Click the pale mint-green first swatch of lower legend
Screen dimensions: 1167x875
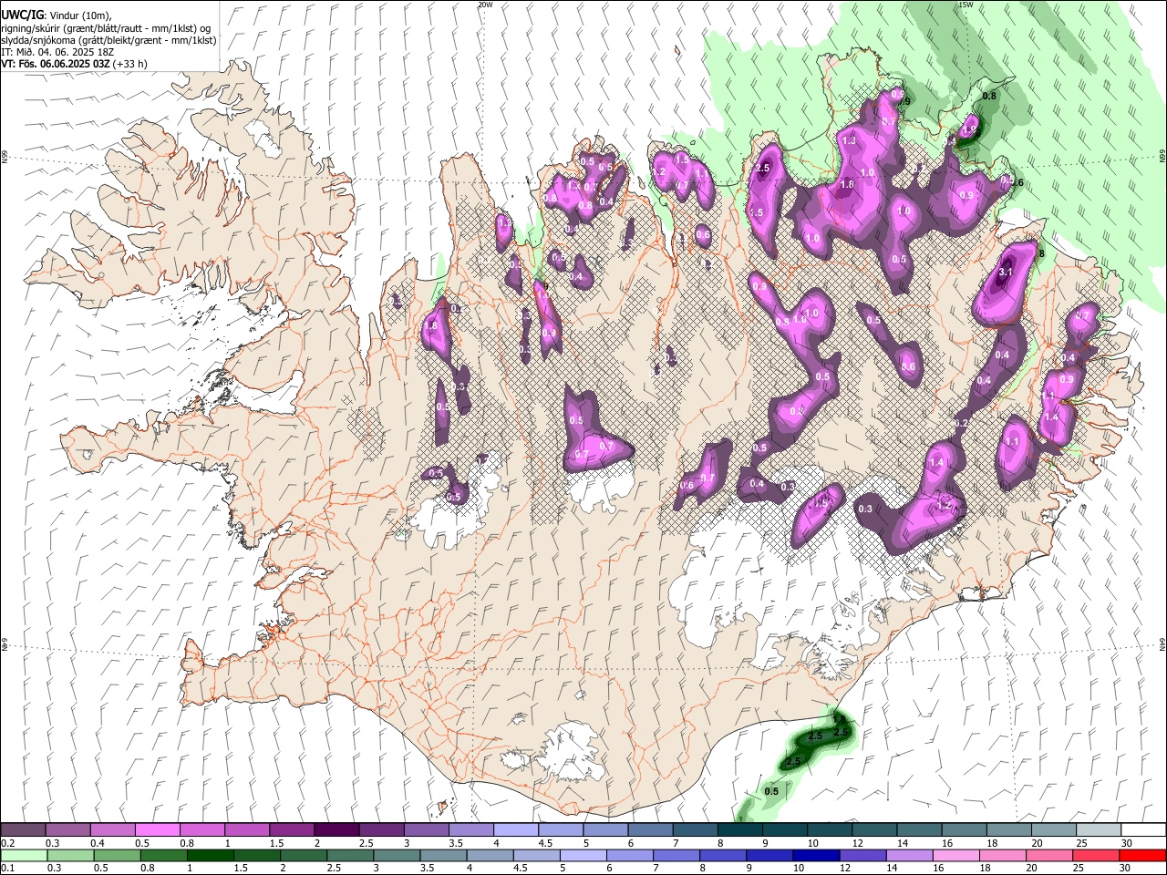[23, 855]
